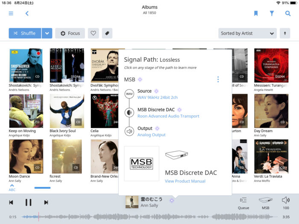
Task: Click the Output speaker stage icon
Action: click(129, 131)
